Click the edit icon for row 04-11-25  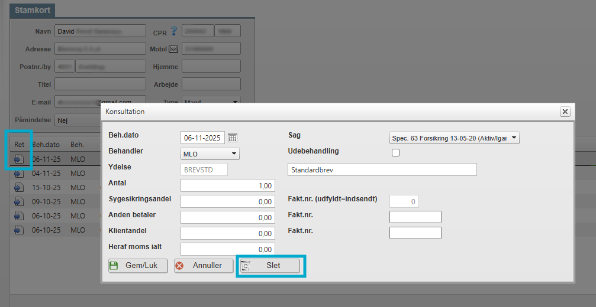coord(19,174)
